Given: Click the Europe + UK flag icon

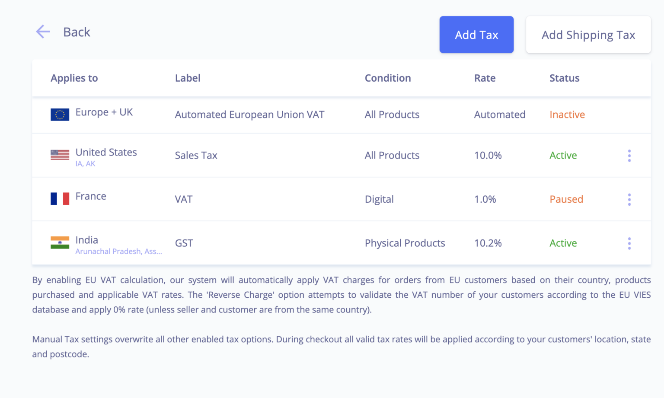Looking at the screenshot, I should point(60,115).
